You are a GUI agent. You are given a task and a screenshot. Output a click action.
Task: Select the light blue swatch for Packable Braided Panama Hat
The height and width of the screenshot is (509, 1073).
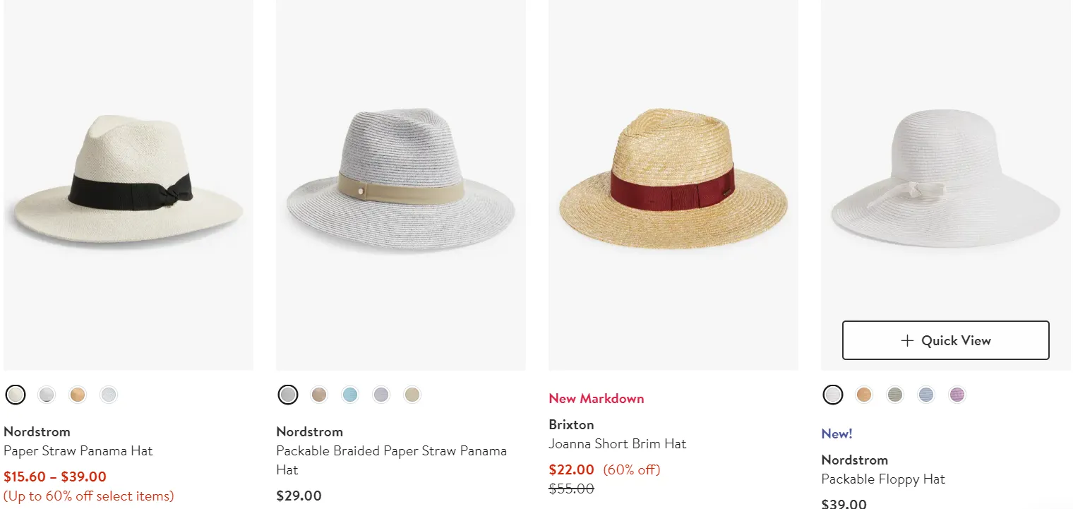pyautogui.click(x=350, y=395)
